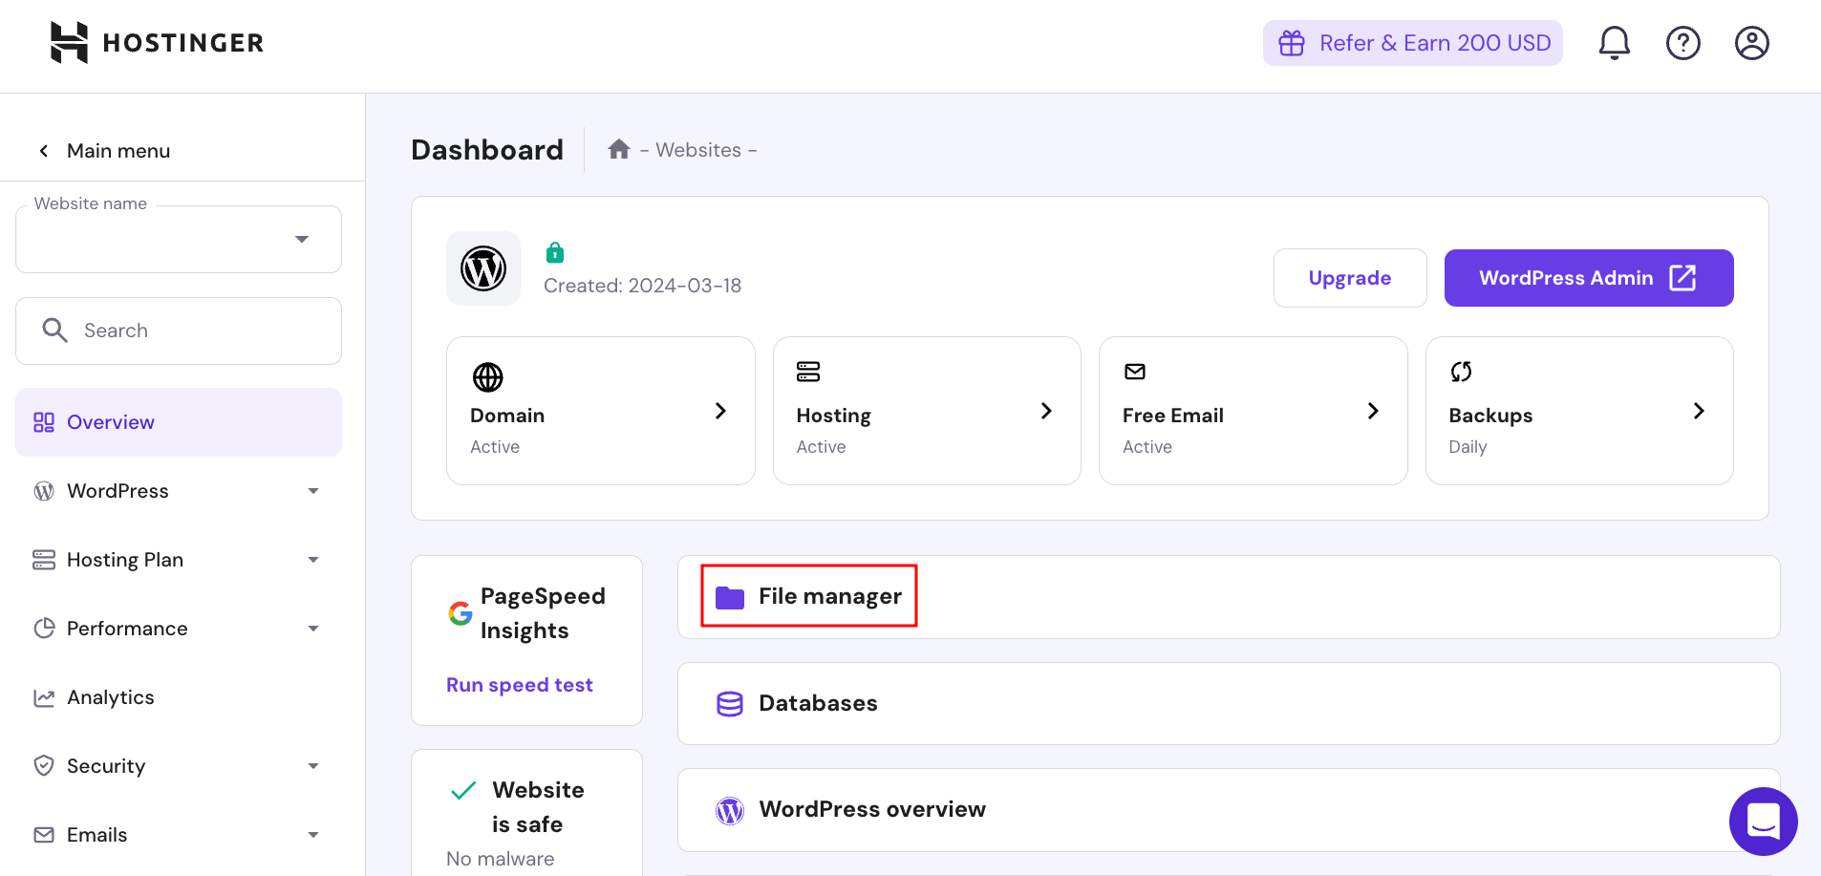The image size is (1821, 876).
Task: Click the home breadcrumb icon
Action: pyautogui.click(x=618, y=148)
